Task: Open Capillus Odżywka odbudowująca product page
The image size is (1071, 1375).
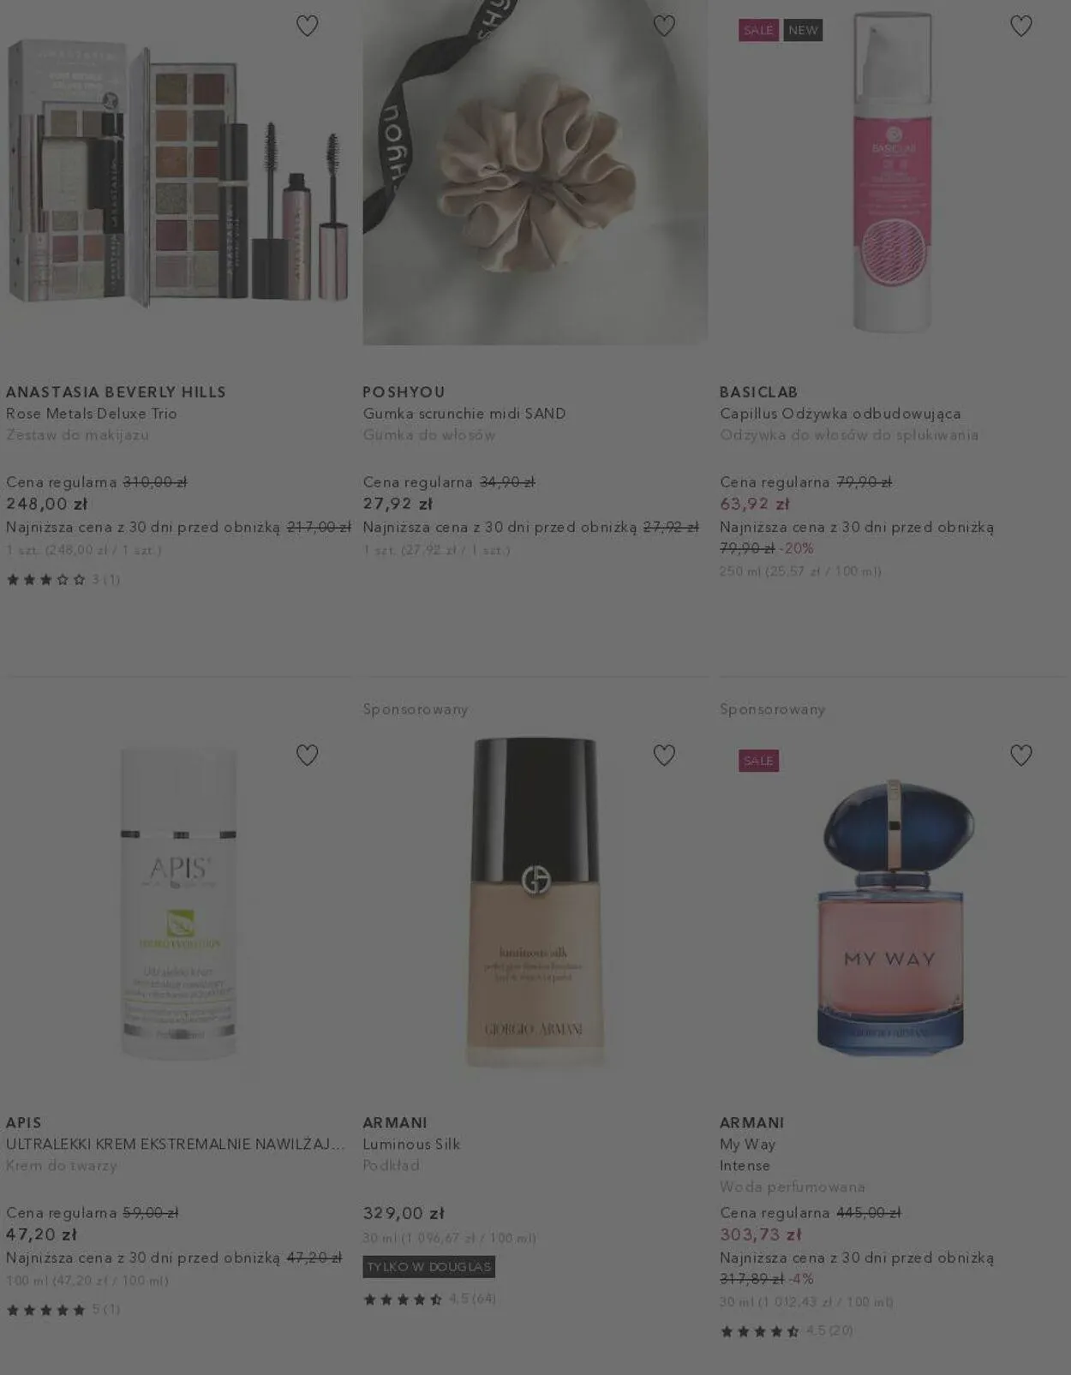Action: (x=841, y=414)
